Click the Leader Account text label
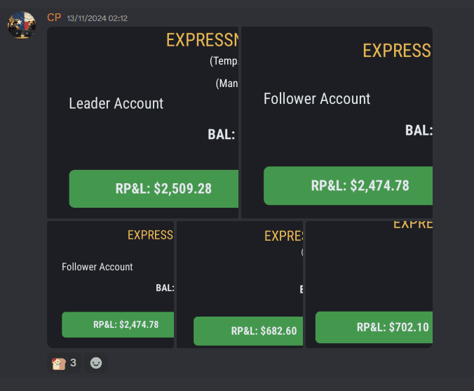 click(x=116, y=103)
